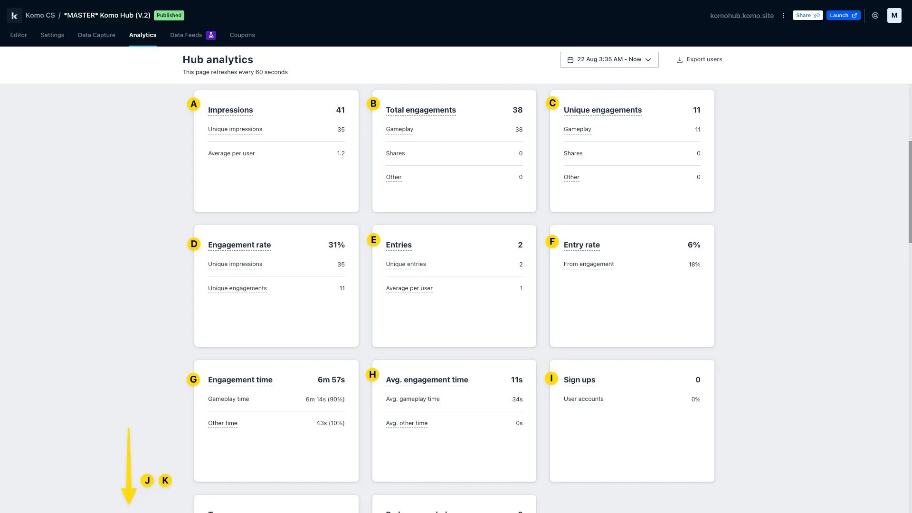
Task: Click Average per user in Entries card
Action: [x=409, y=288]
